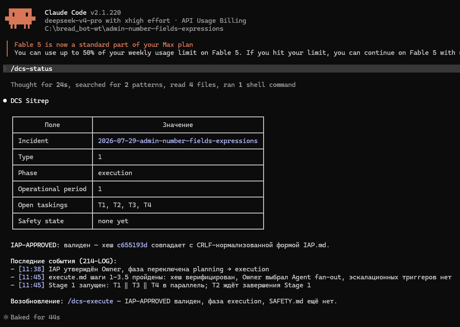Click the /dcs-status command input line
This screenshot has width=460, height=327.
coord(231,68)
